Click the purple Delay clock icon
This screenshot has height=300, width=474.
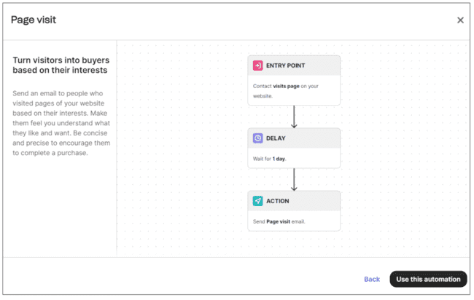(x=257, y=138)
